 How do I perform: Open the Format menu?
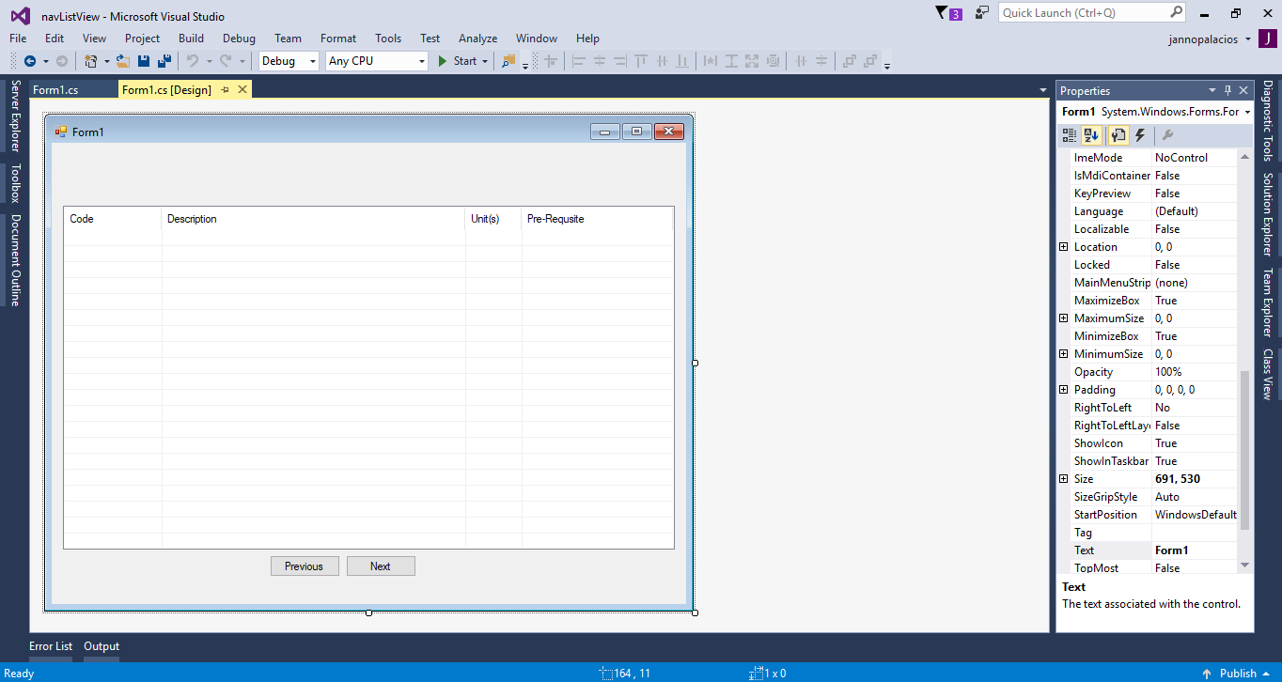pos(338,39)
